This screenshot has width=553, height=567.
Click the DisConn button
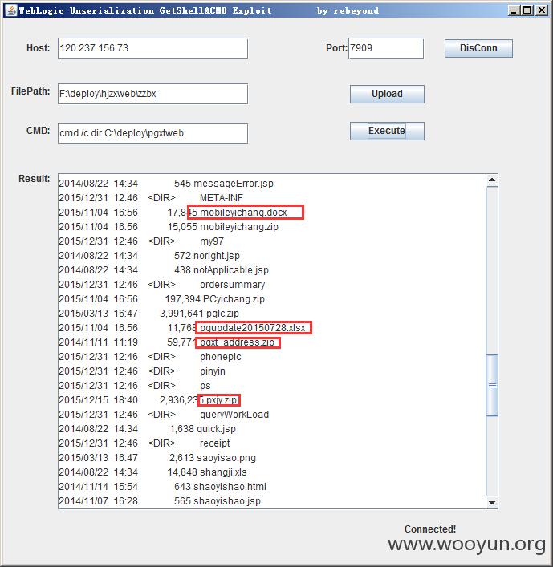[478, 48]
